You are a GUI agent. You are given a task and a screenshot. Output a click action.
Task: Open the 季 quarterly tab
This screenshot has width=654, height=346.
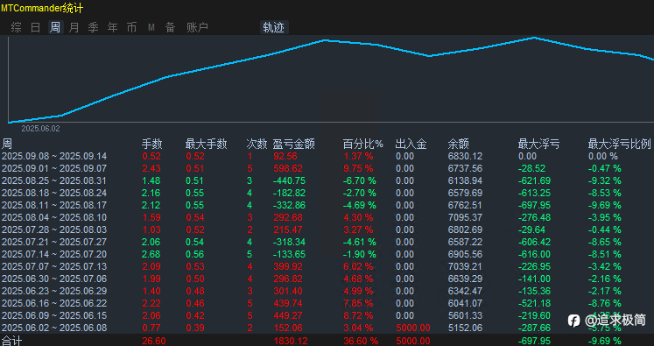93,27
